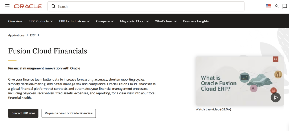Select the Overview menu item
The image size is (289, 131).
15,21
